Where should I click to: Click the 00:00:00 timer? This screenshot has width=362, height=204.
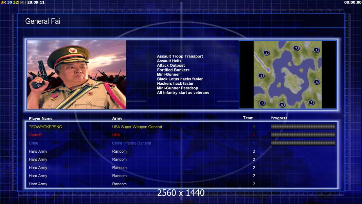point(353,2)
